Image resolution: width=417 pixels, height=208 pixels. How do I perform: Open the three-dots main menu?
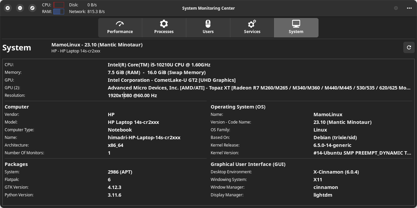click(409, 8)
